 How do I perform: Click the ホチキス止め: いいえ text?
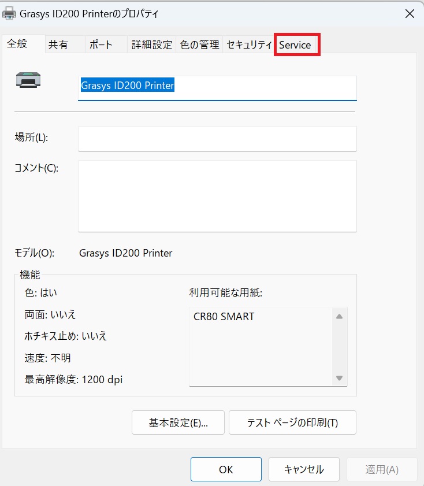(65, 336)
